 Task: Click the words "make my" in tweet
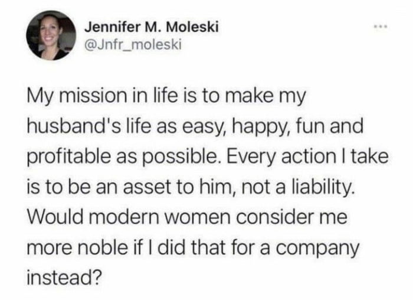268,97
